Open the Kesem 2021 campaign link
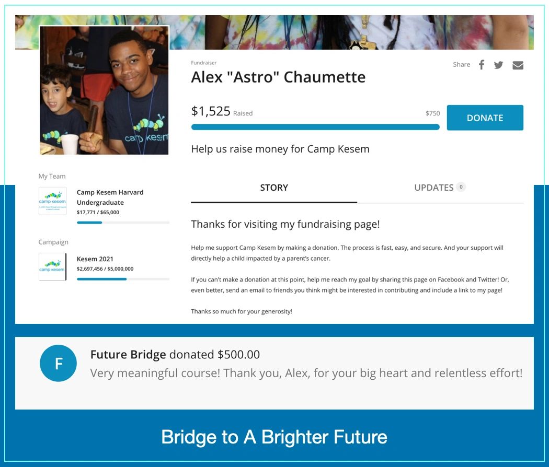 click(x=95, y=259)
